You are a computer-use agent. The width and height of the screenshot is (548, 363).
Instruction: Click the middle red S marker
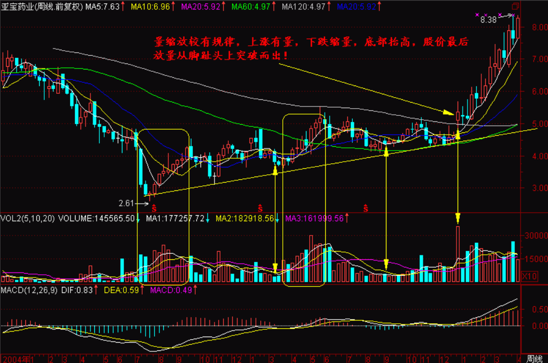click(x=259, y=208)
